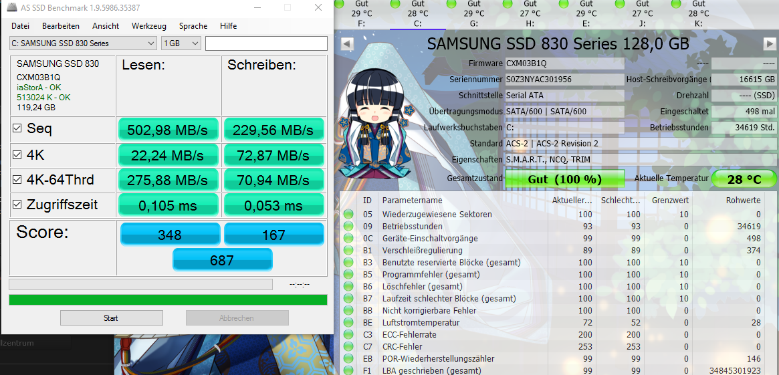This screenshot has width=779, height=375.
Task: Open the Sprache menu
Action: pos(193,26)
